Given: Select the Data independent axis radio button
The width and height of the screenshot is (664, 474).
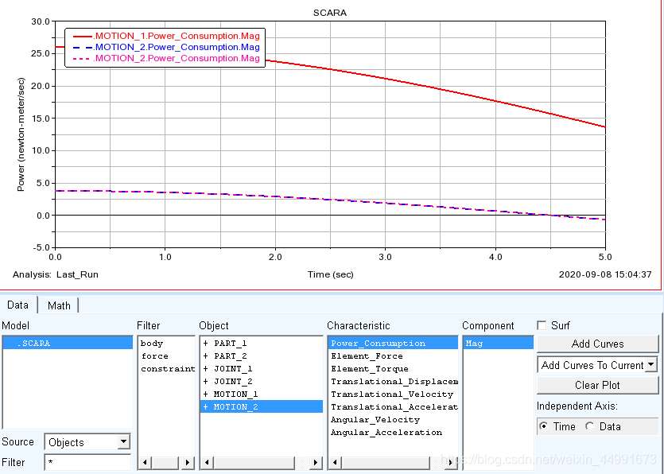Looking at the screenshot, I should click(589, 426).
